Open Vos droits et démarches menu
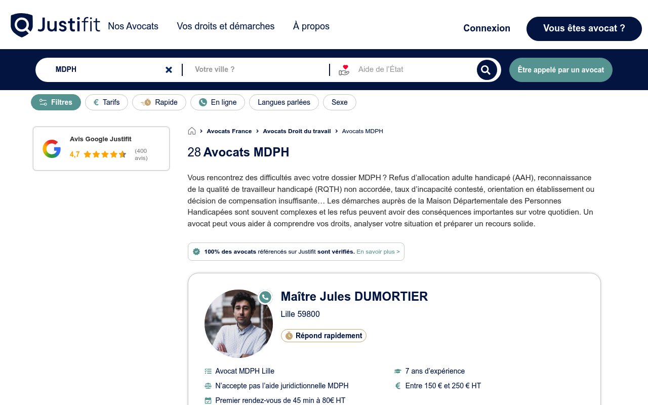Image resolution: width=648 pixels, height=405 pixels. coord(226,26)
